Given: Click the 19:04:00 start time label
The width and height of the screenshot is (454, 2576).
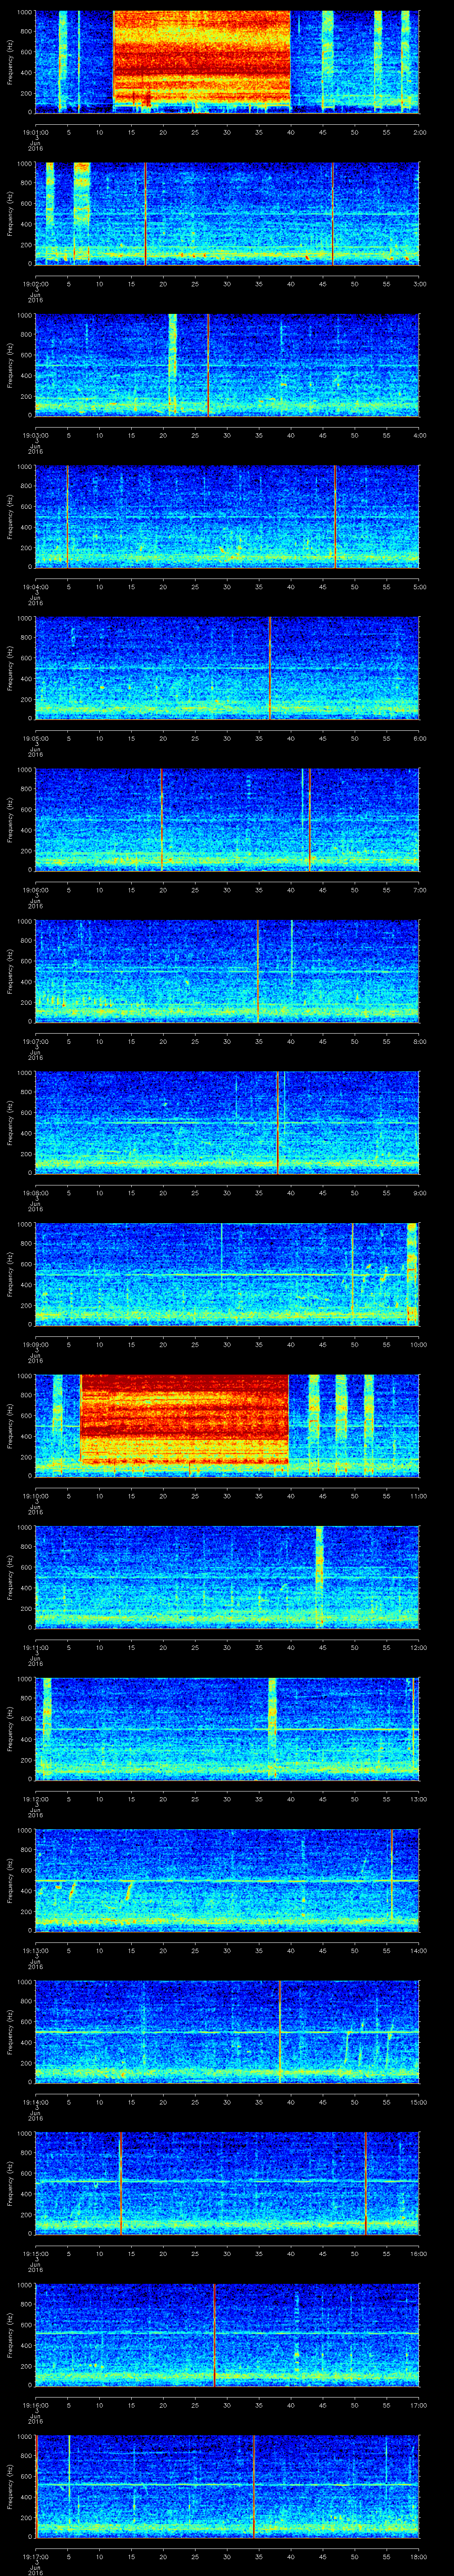Looking at the screenshot, I should pos(35,587).
